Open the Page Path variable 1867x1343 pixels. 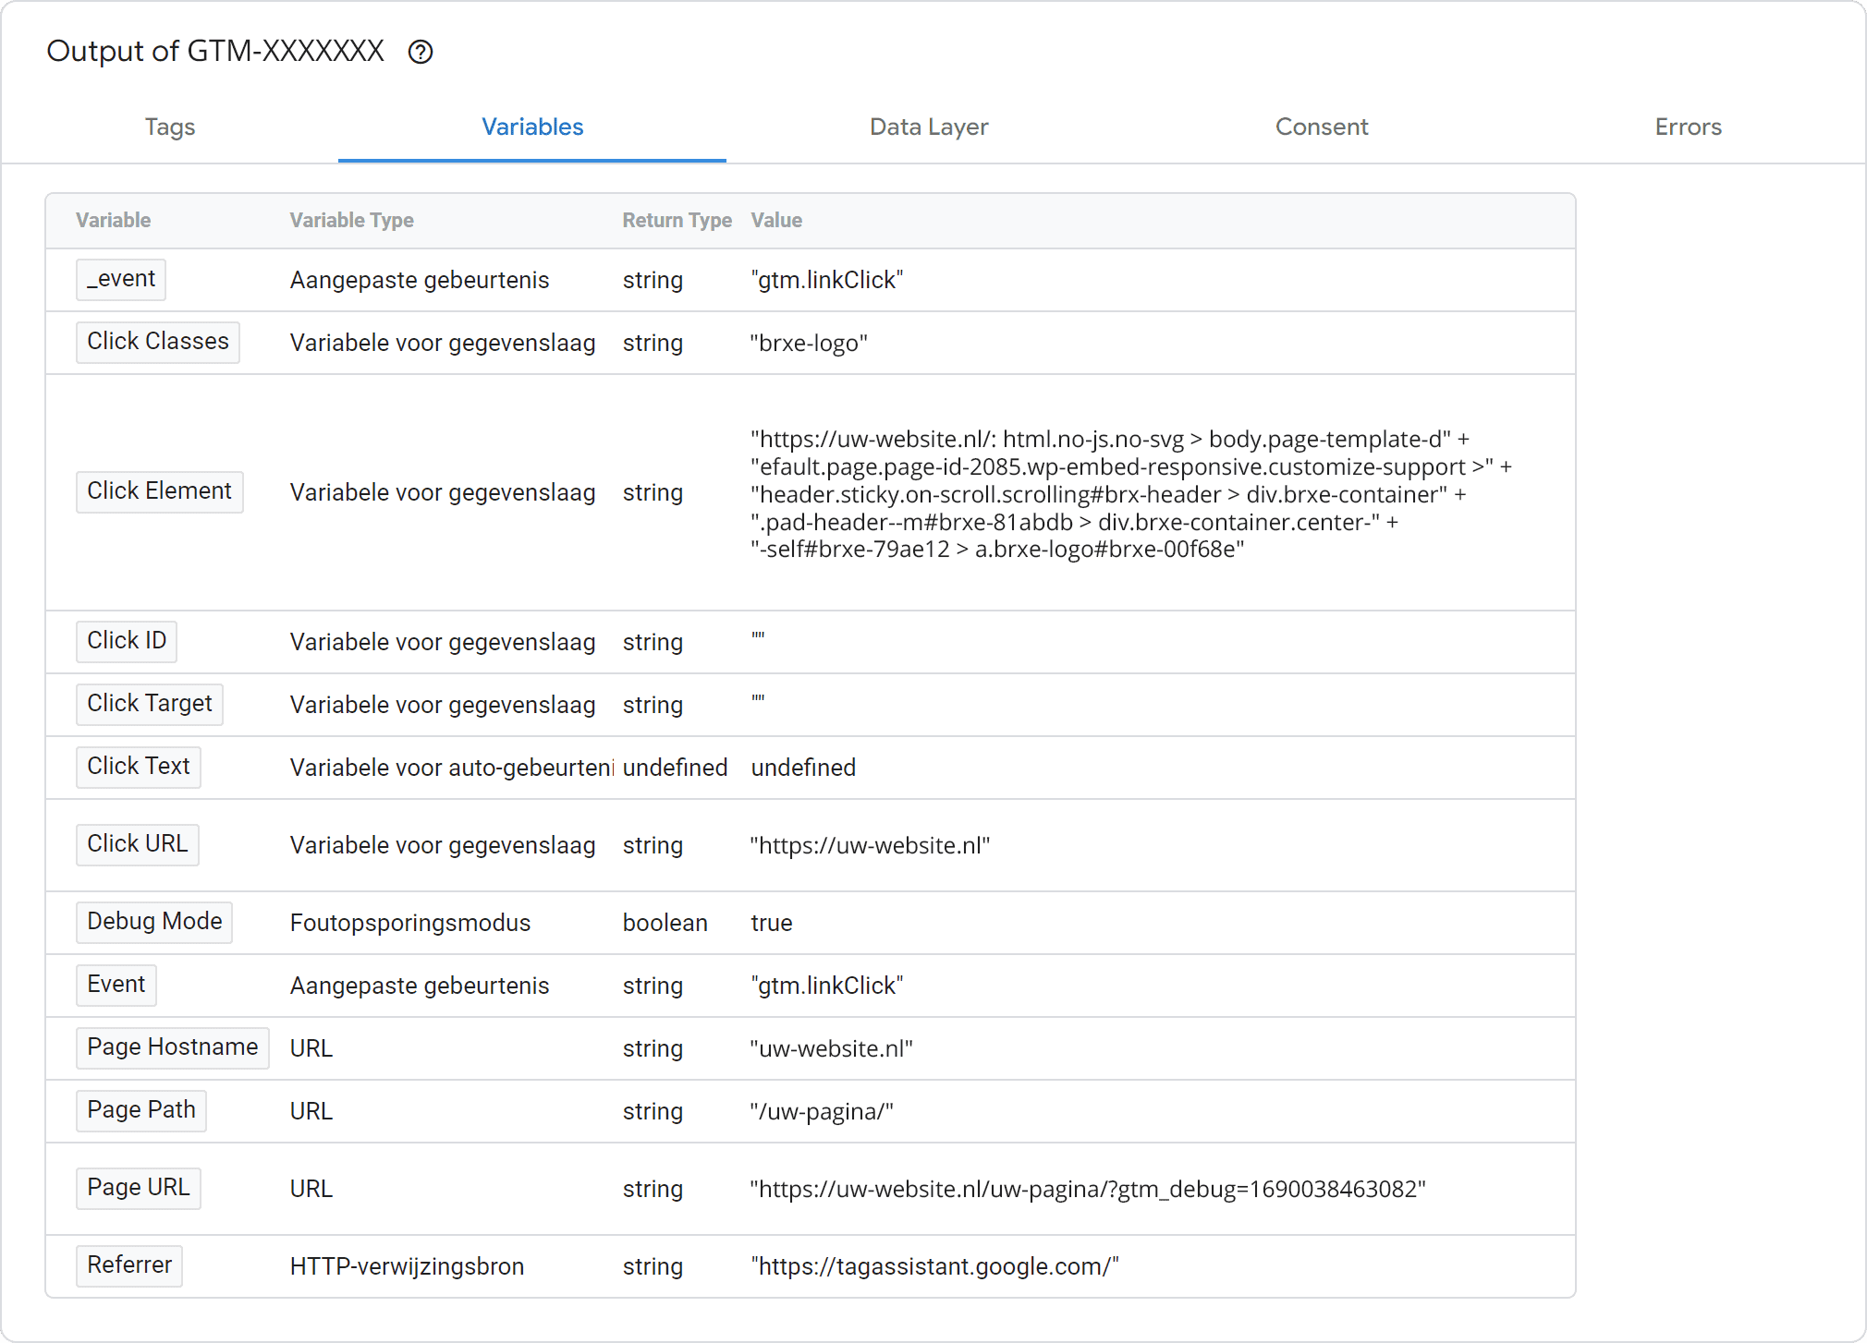141,1110
